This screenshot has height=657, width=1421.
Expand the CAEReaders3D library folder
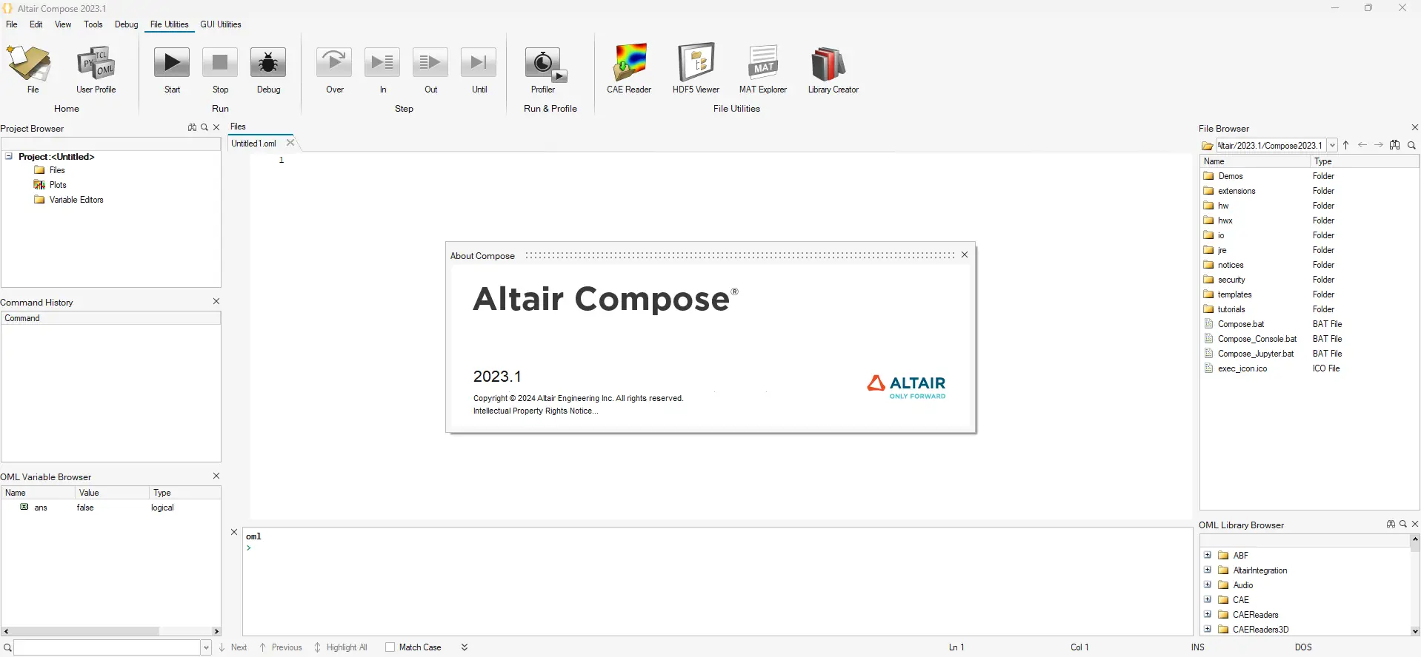[x=1208, y=629]
